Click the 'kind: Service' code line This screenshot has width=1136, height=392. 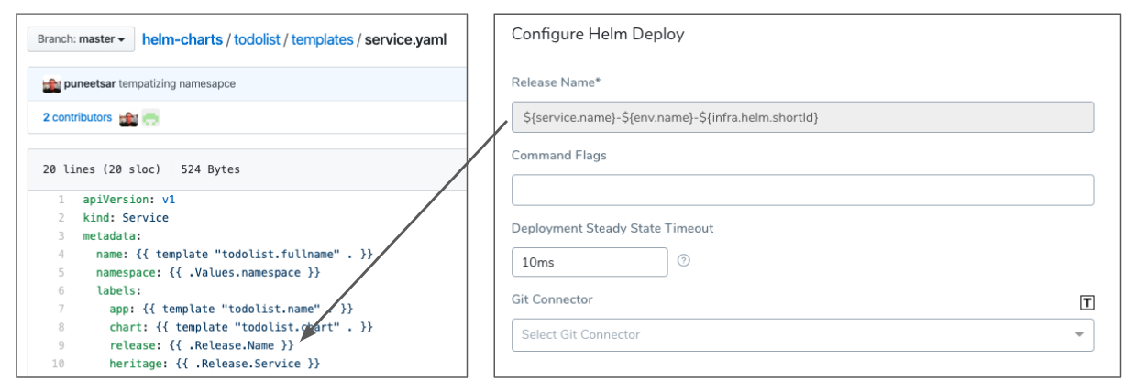click(126, 217)
